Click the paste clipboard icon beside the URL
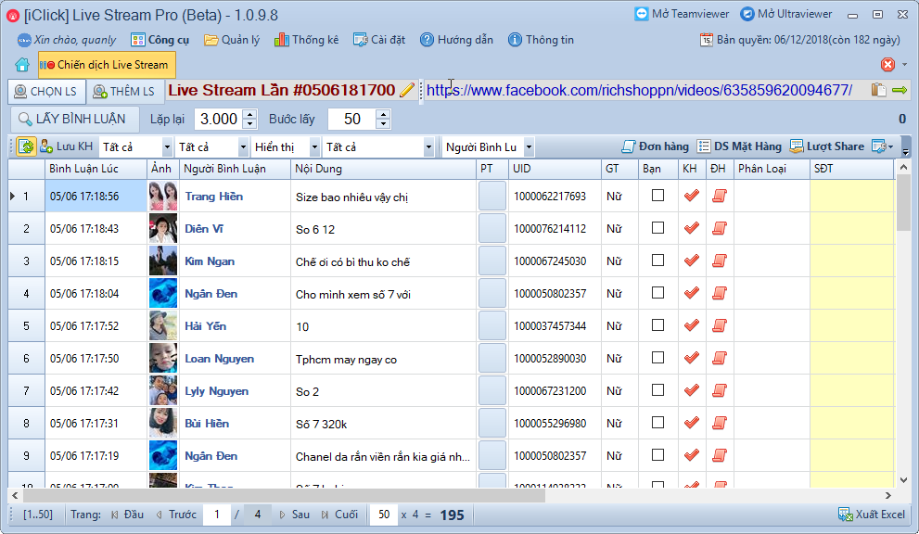 (x=878, y=91)
